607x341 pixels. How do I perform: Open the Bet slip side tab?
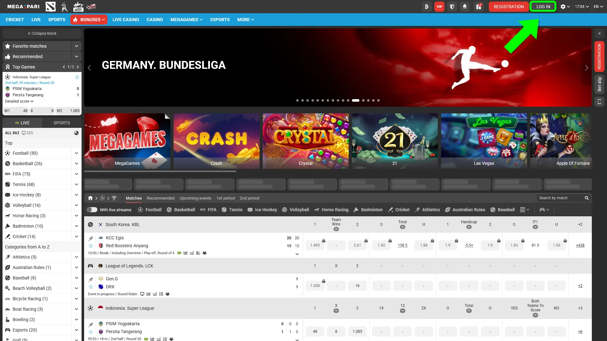pos(599,84)
